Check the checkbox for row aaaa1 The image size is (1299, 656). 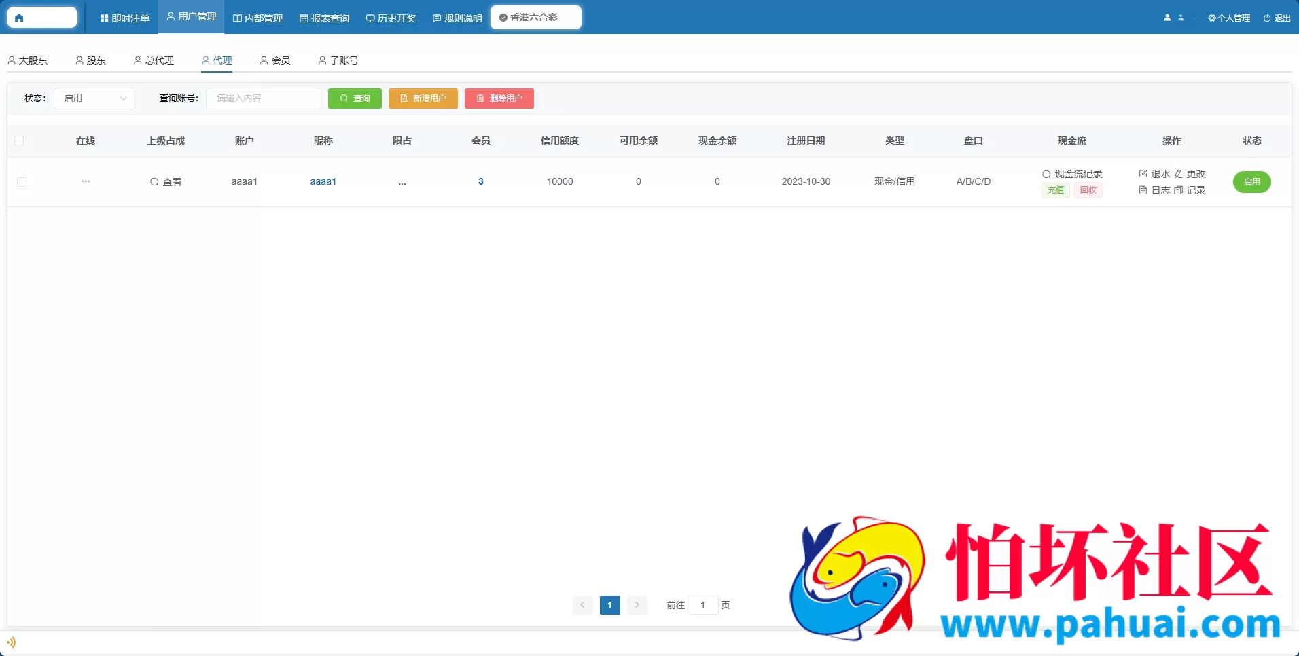tap(22, 182)
